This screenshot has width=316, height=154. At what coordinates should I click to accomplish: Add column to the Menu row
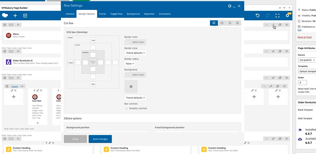(x=18, y=25)
